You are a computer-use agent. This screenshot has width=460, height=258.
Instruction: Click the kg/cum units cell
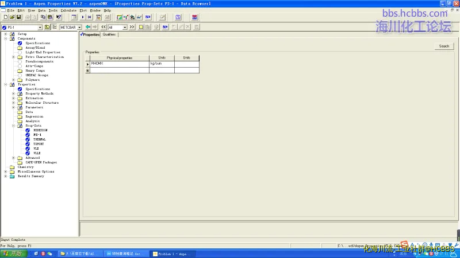pyautogui.click(x=162, y=64)
